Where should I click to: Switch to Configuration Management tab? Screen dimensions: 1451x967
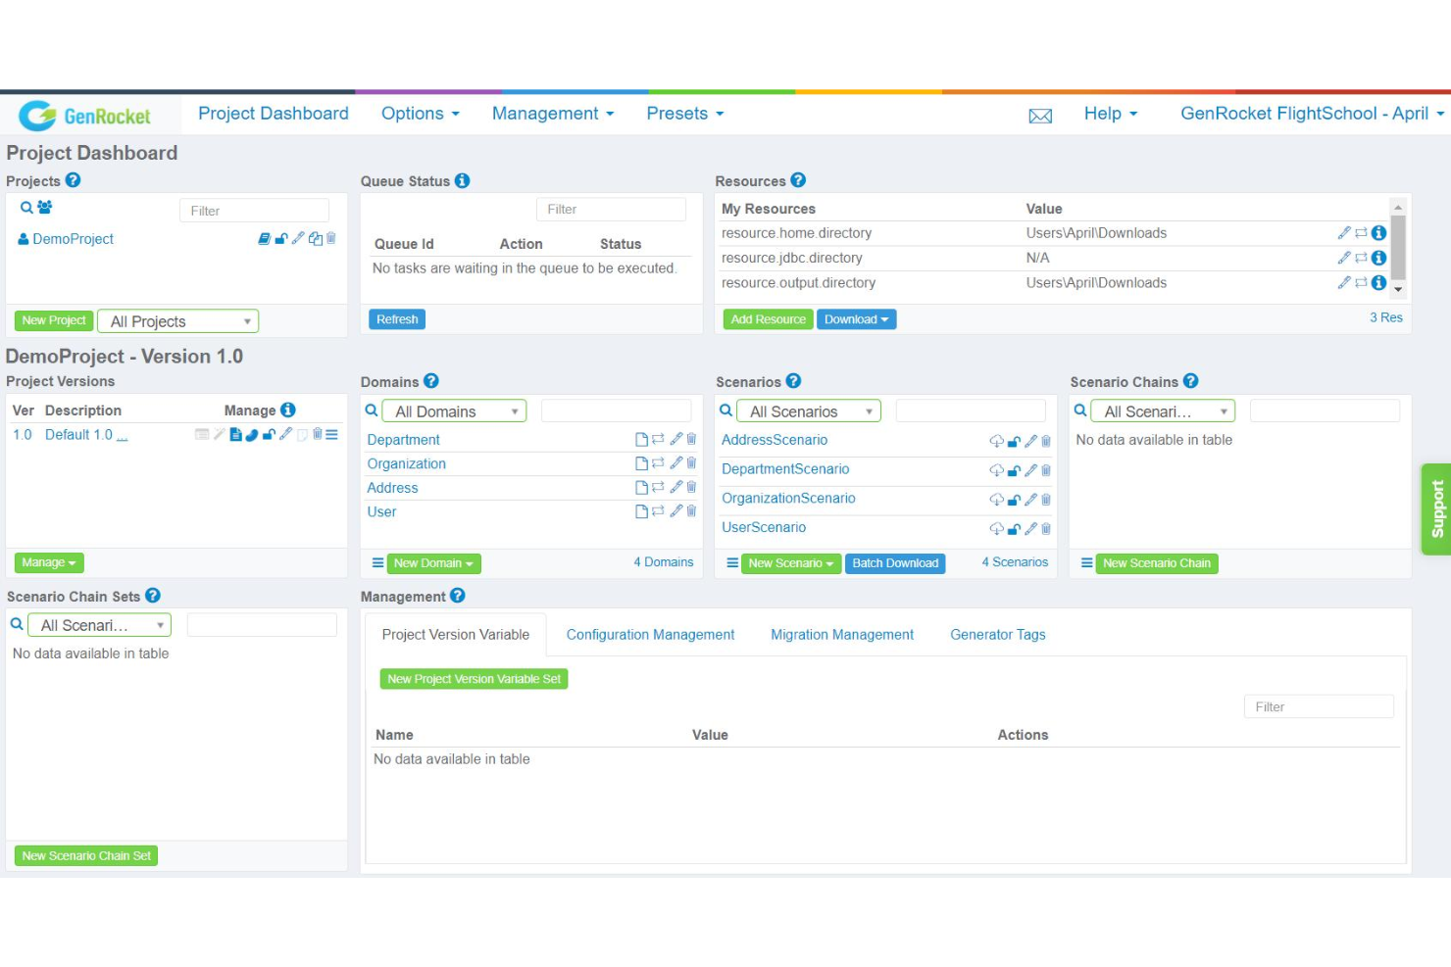[x=650, y=635]
